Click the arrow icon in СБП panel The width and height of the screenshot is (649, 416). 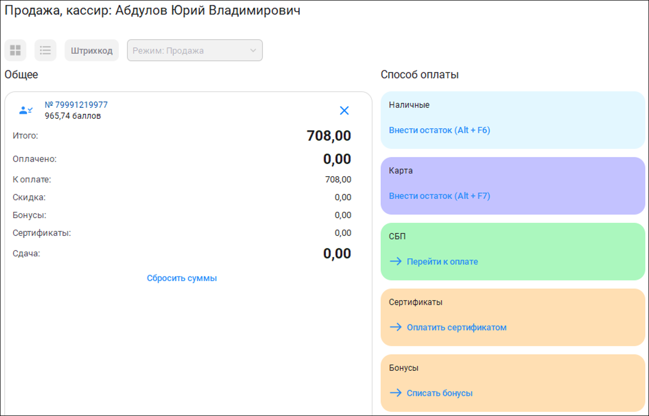tap(396, 261)
